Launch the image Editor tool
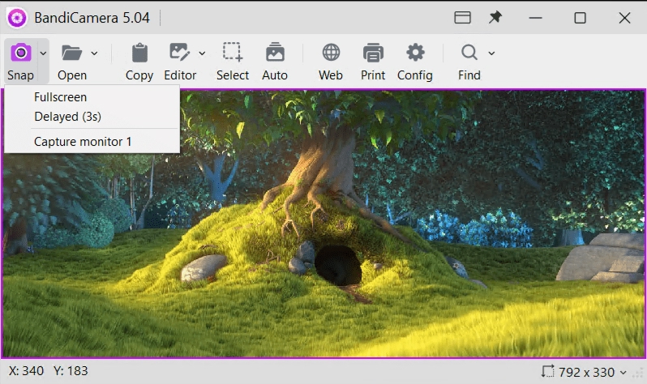 179,53
